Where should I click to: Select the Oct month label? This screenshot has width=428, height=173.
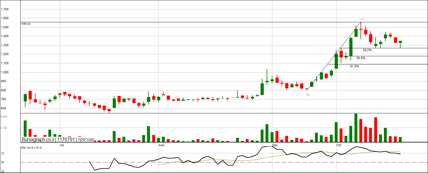coord(339,145)
